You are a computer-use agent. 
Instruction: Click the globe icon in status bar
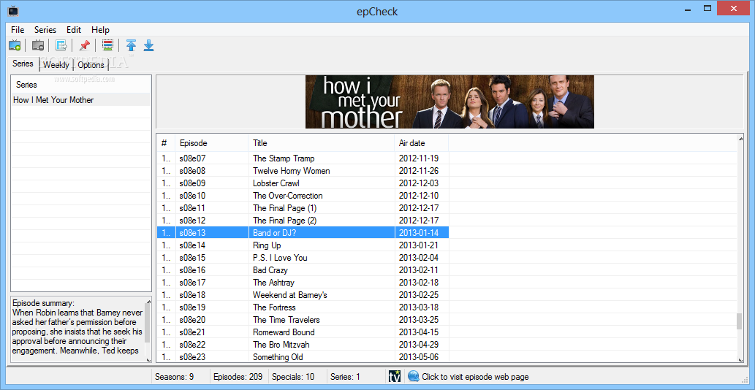click(413, 377)
